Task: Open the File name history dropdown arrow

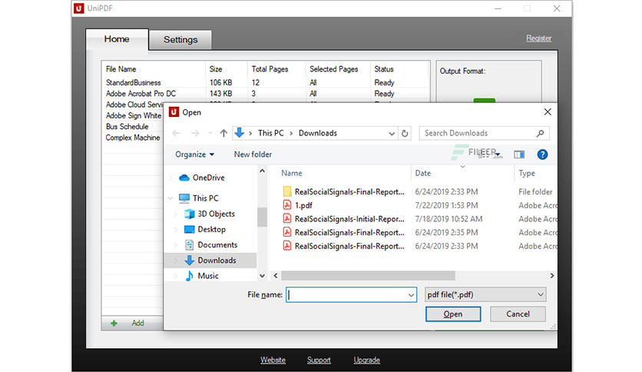Action: (411, 295)
